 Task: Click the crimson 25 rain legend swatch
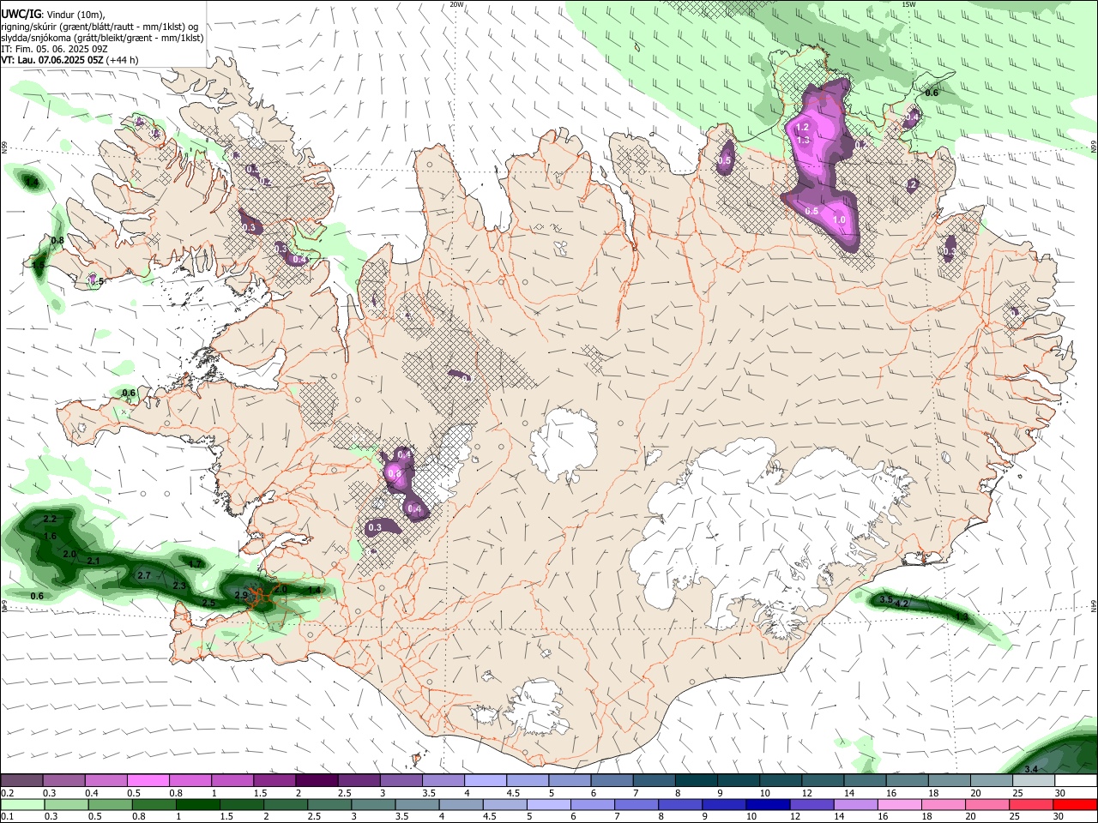(1032, 805)
